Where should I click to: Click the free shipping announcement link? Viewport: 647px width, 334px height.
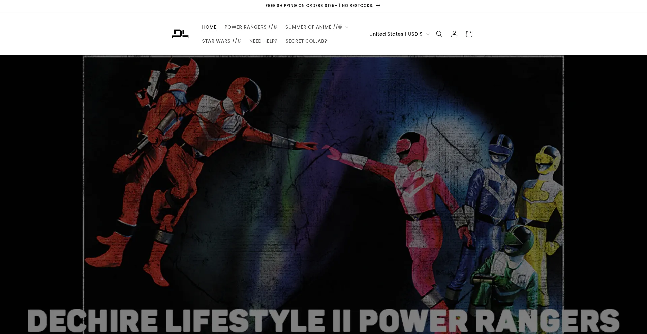[323, 6]
